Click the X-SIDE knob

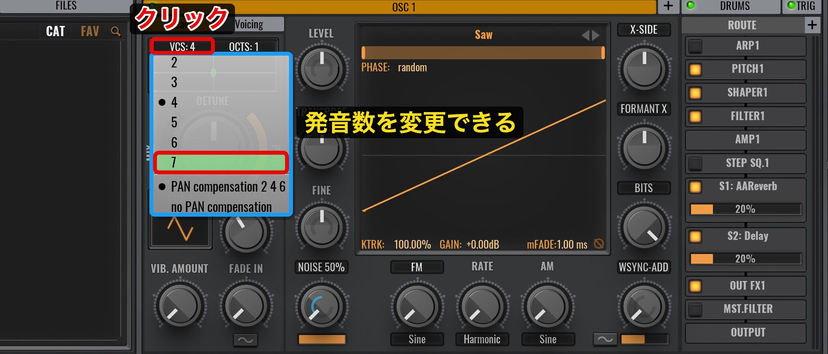(644, 69)
